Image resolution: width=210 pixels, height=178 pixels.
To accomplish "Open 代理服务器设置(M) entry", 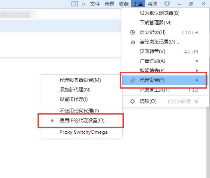I will click(x=82, y=80).
